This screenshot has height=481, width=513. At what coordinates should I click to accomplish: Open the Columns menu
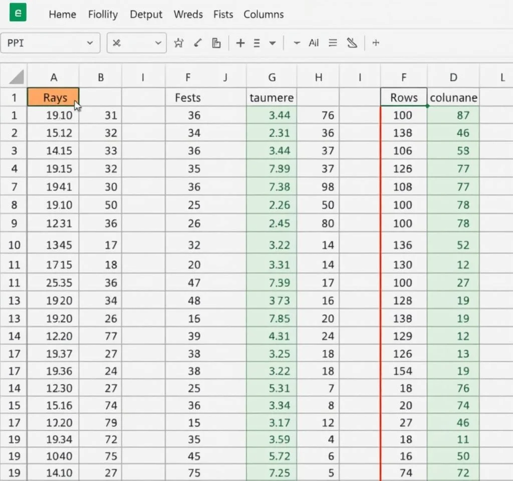point(264,15)
